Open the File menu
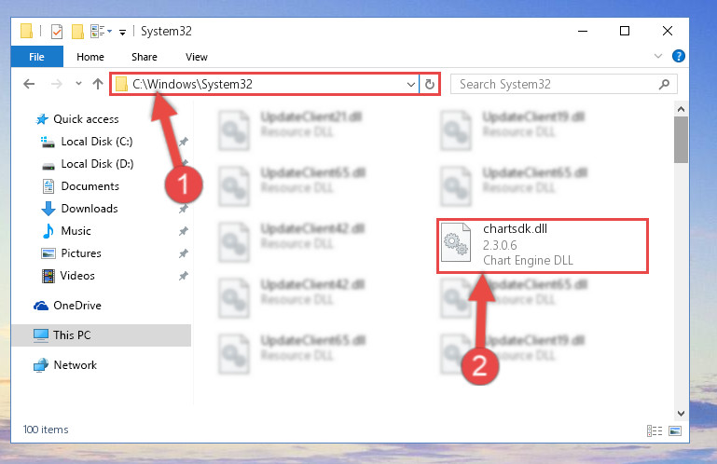 [x=36, y=57]
